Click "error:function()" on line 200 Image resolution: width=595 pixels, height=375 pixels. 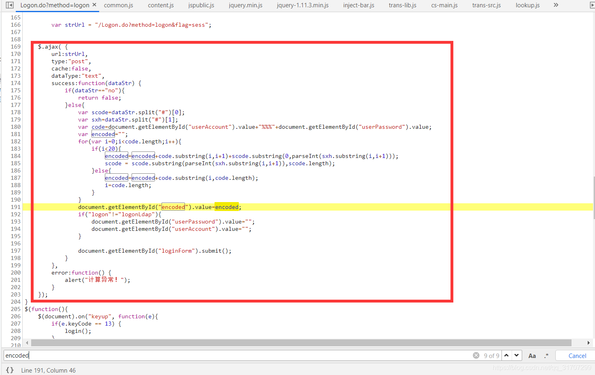click(x=78, y=273)
